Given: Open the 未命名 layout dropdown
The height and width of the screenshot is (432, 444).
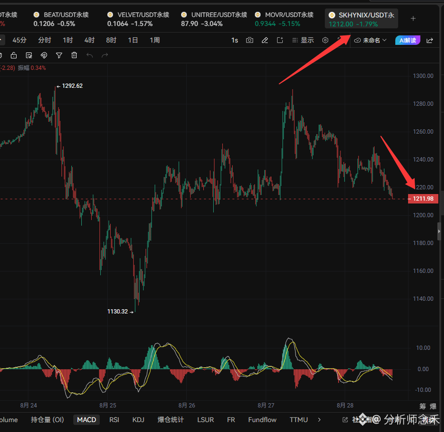Looking at the screenshot, I should (x=370, y=41).
